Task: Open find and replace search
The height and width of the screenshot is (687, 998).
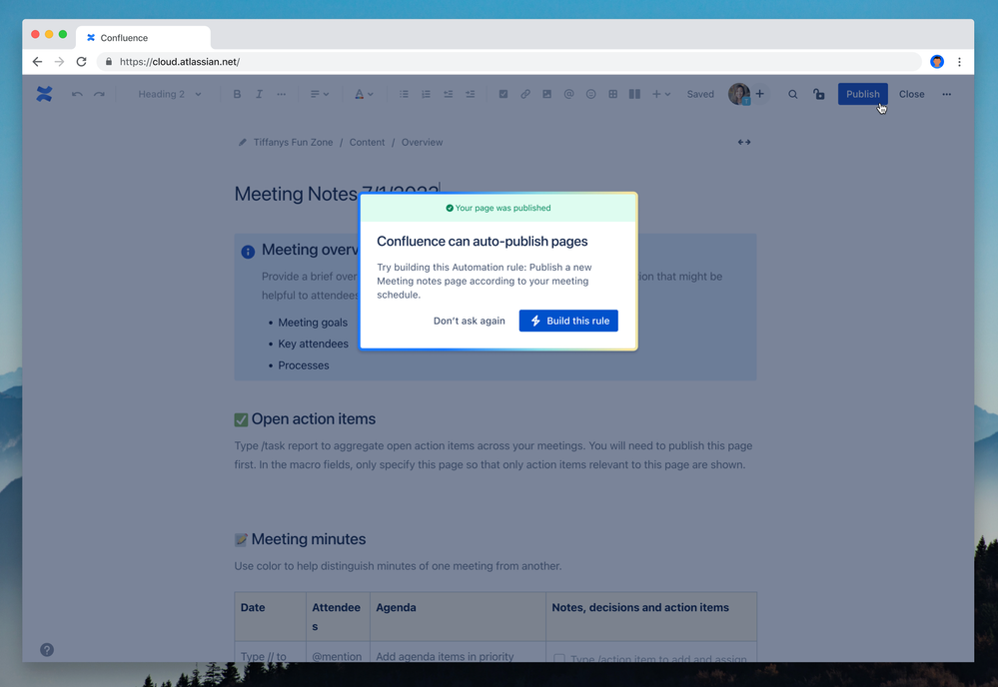Action: (792, 94)
